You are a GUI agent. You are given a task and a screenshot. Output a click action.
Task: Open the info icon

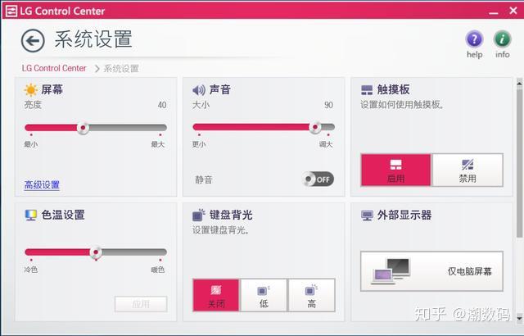pos(502,39)
